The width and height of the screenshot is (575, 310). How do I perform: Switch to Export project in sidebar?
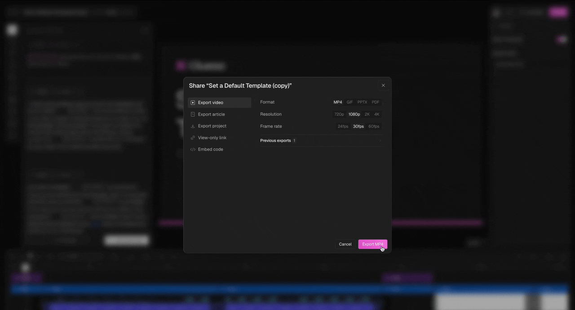tap(219, 126)
